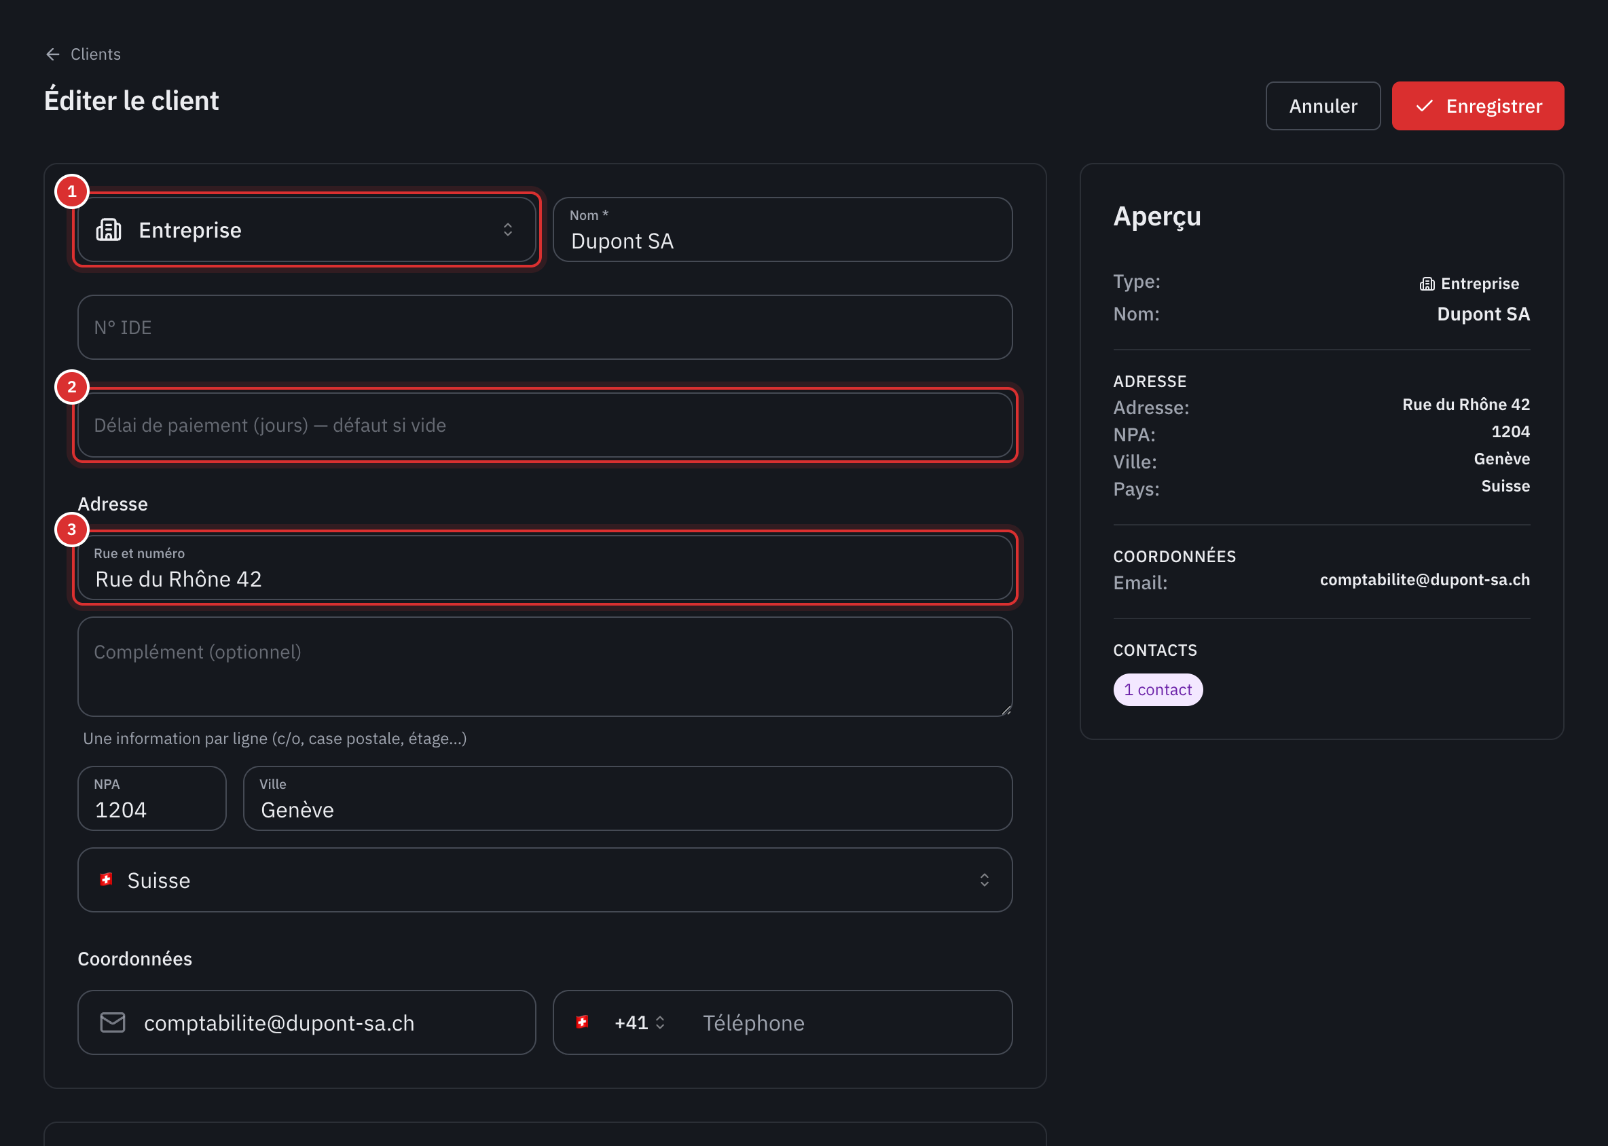Screen dimensions: 1608x1146
Task: Click the building icon in Entreprise selector
Action: coord(109,230)
